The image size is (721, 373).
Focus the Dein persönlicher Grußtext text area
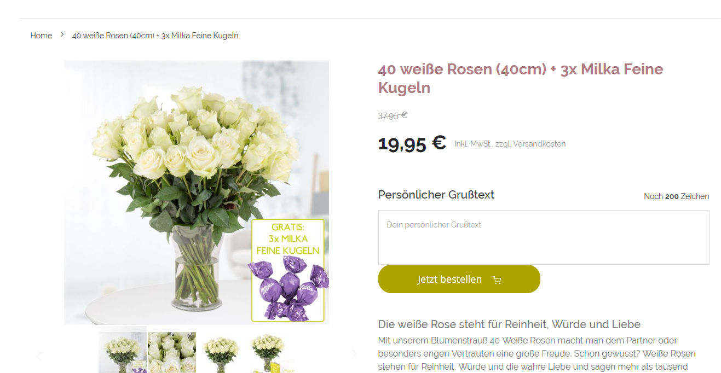tap(544, 237)
